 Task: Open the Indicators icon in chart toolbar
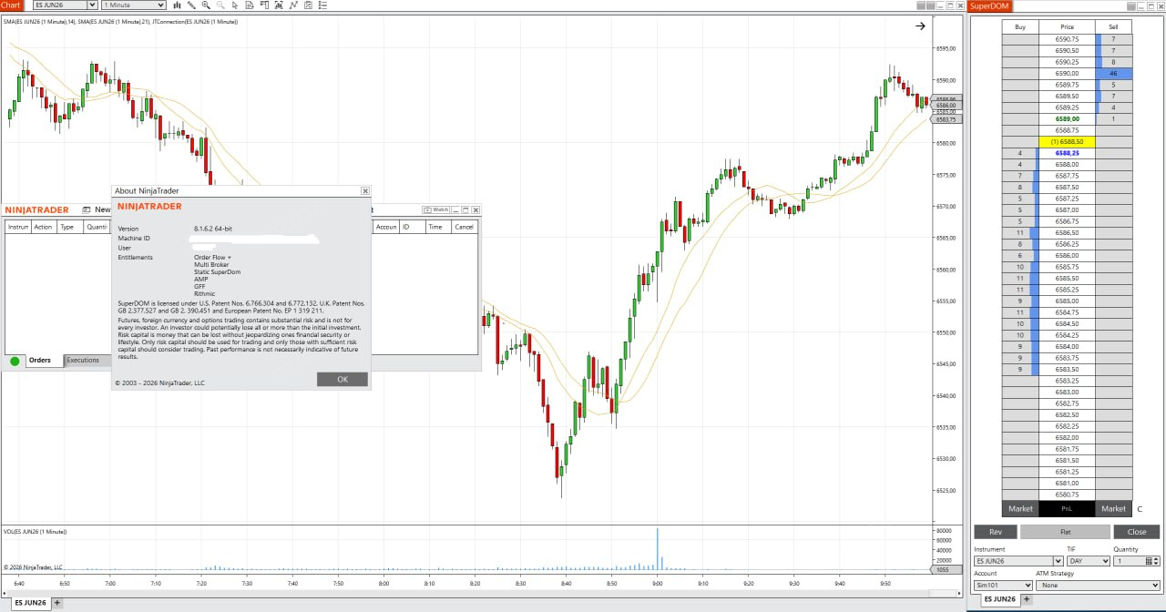(x=293, y=5)
